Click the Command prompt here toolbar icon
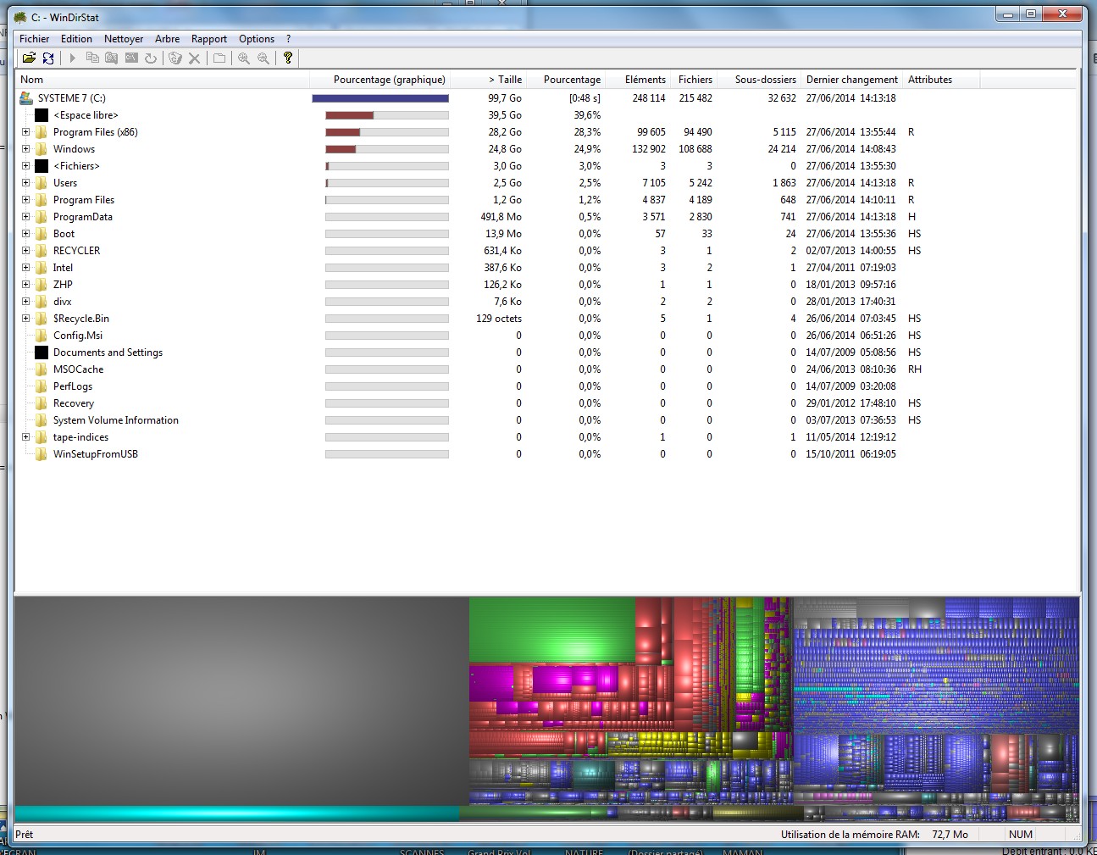1097x855 pixels. pyautogui.click(x=131, y=58)
